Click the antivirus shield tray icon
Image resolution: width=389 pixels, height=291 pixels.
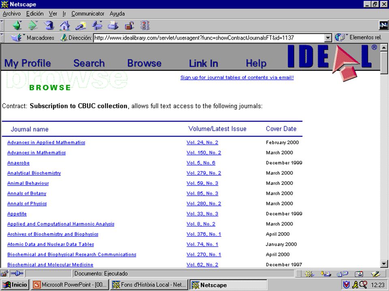pos(346,285)
